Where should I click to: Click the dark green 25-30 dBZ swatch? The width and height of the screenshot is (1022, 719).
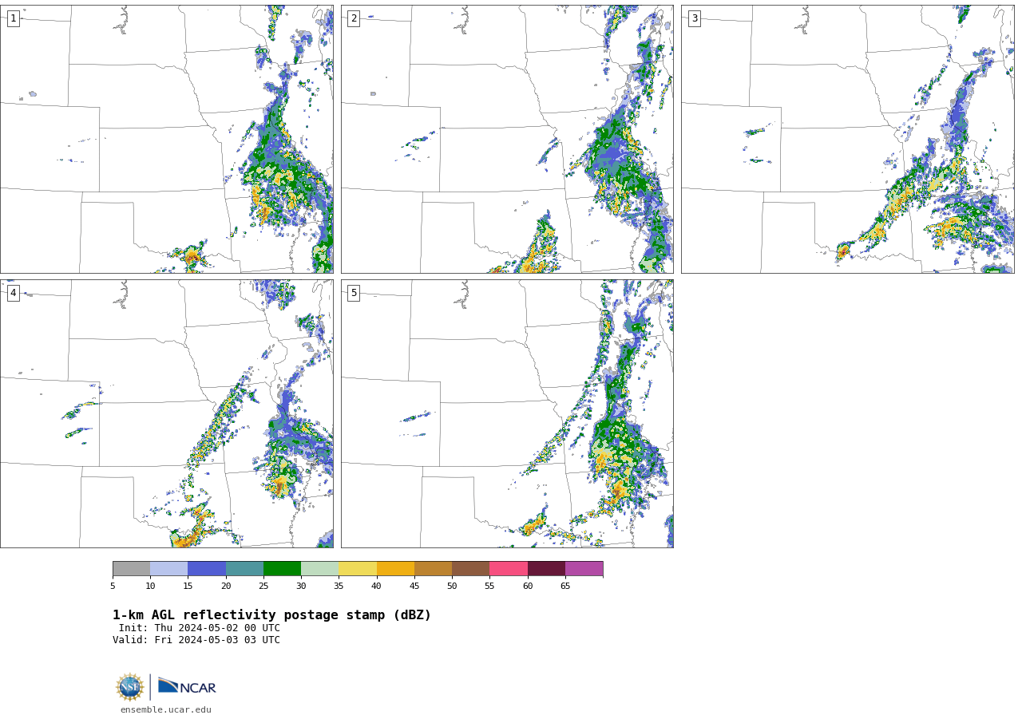[282, 568]
